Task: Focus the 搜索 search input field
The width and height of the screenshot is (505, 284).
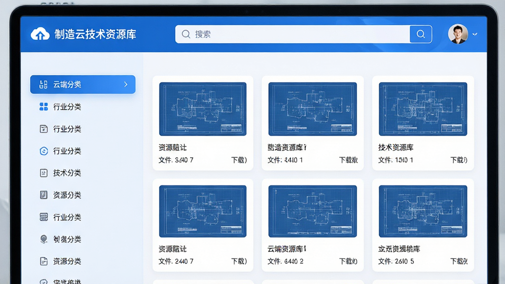Action: pos(292,34)
